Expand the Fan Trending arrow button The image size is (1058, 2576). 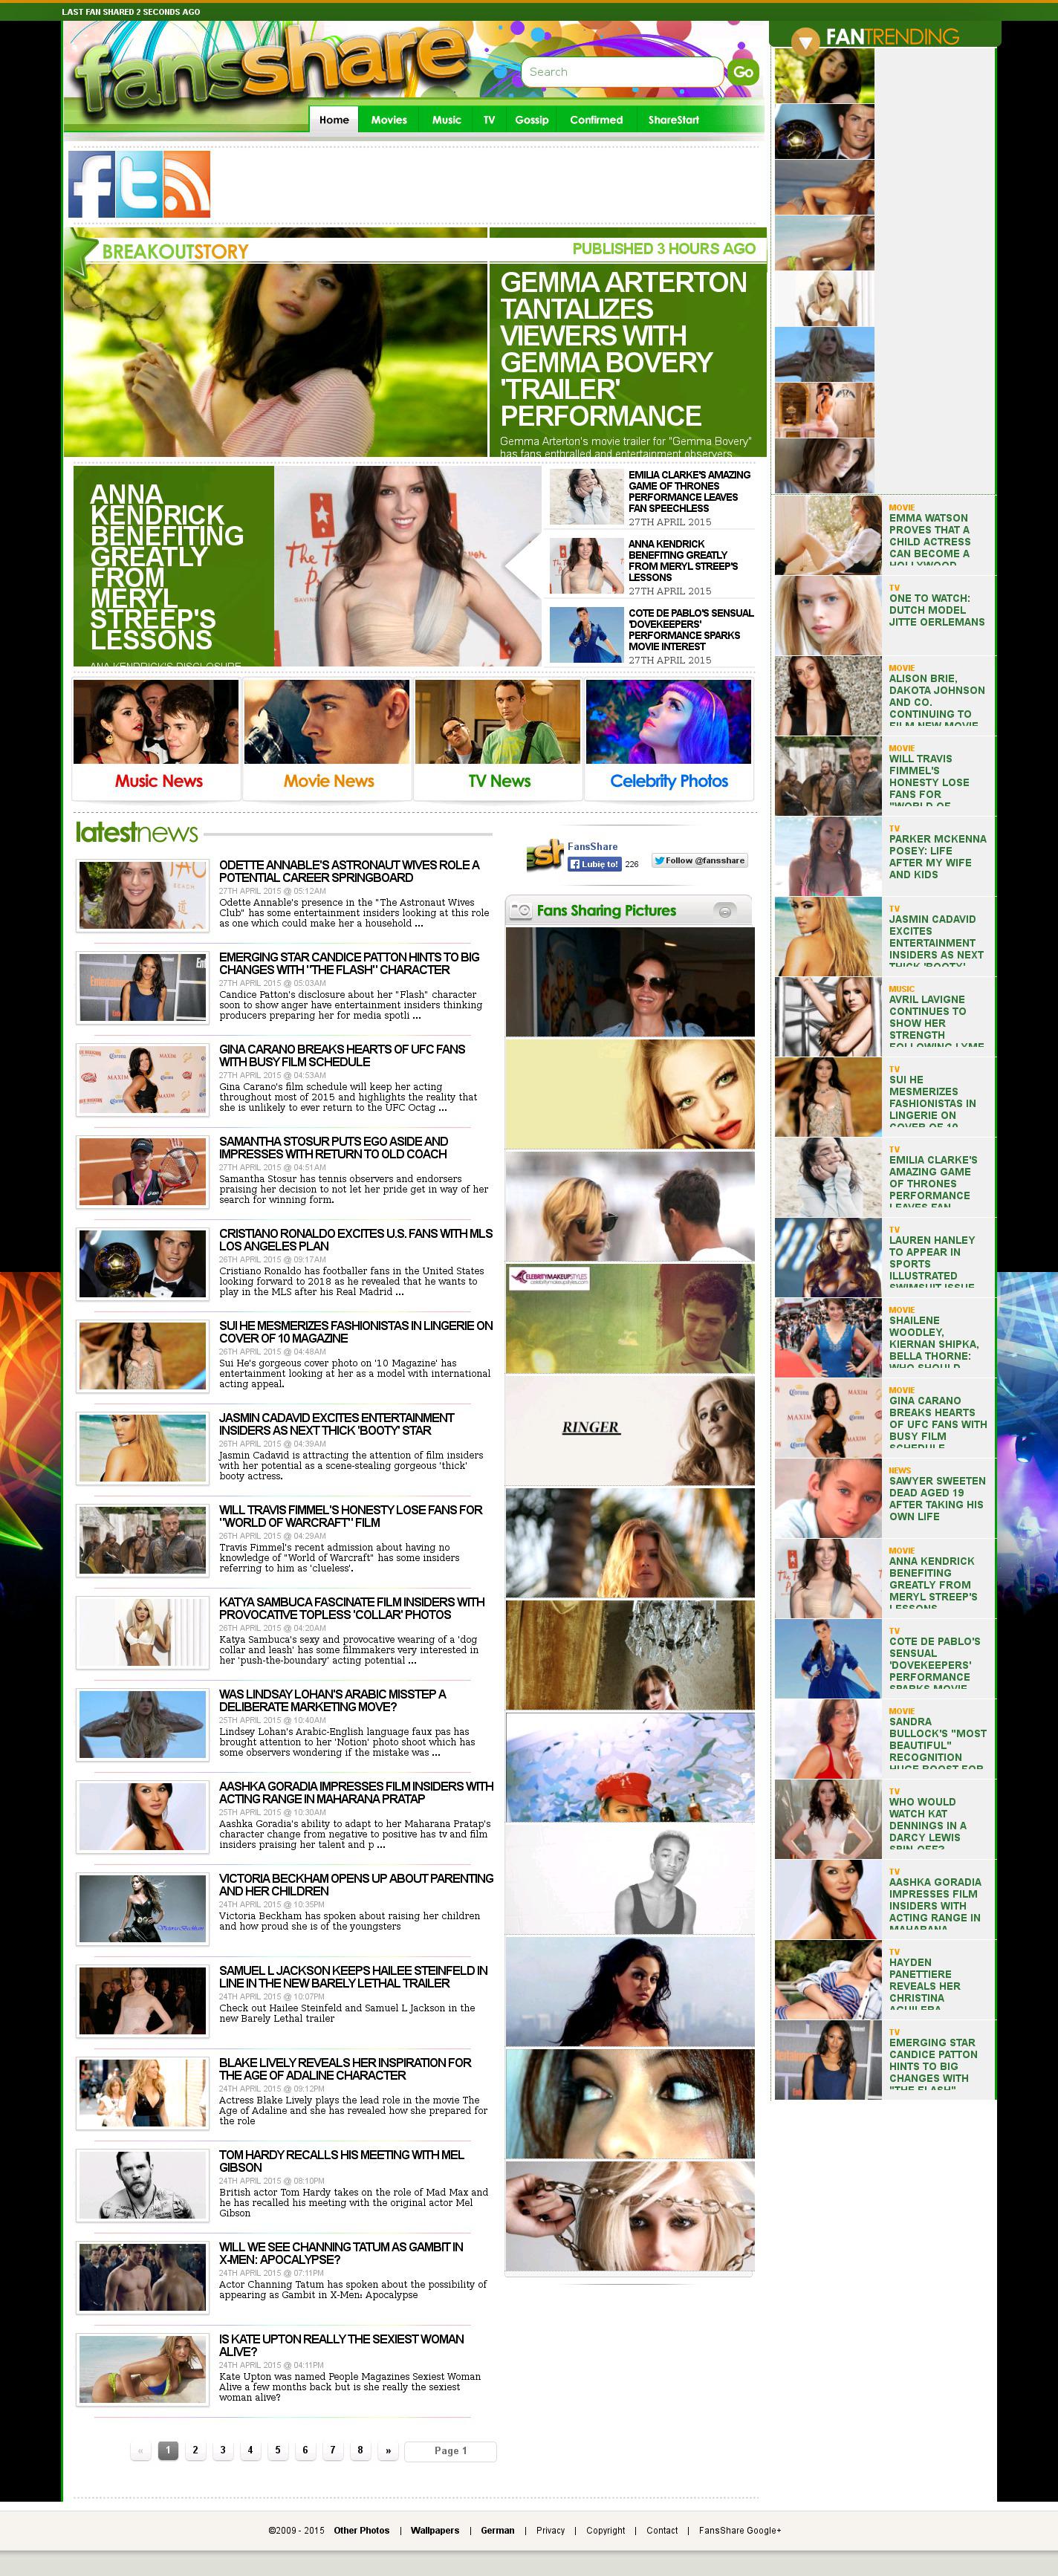click(804, 41)
